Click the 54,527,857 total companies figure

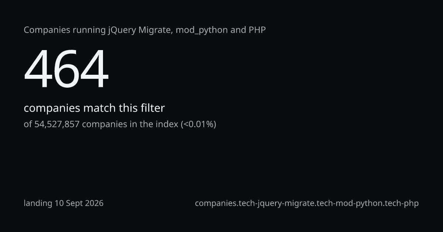click(x=57, y=124)
